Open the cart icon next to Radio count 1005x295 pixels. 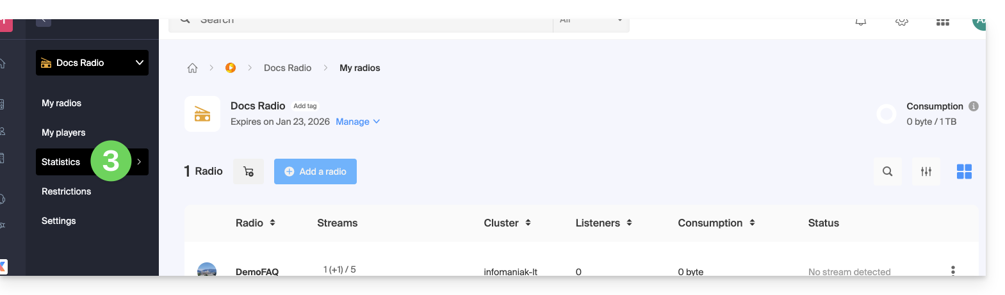(249, 171)
